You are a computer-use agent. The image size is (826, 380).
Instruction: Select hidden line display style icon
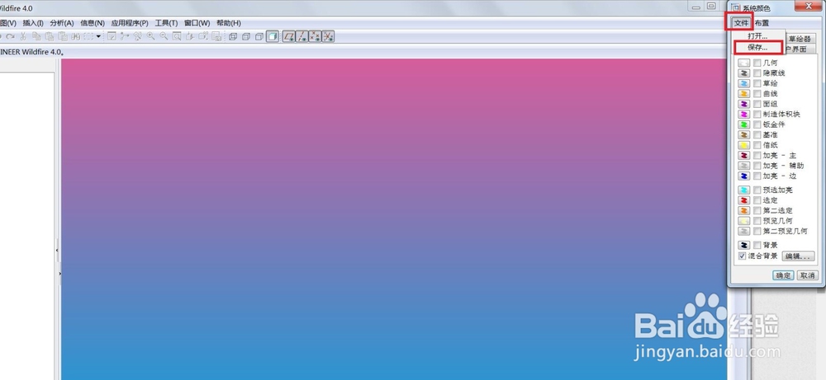246,36
